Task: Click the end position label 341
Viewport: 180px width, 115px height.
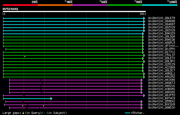Action: pos(142,14)
